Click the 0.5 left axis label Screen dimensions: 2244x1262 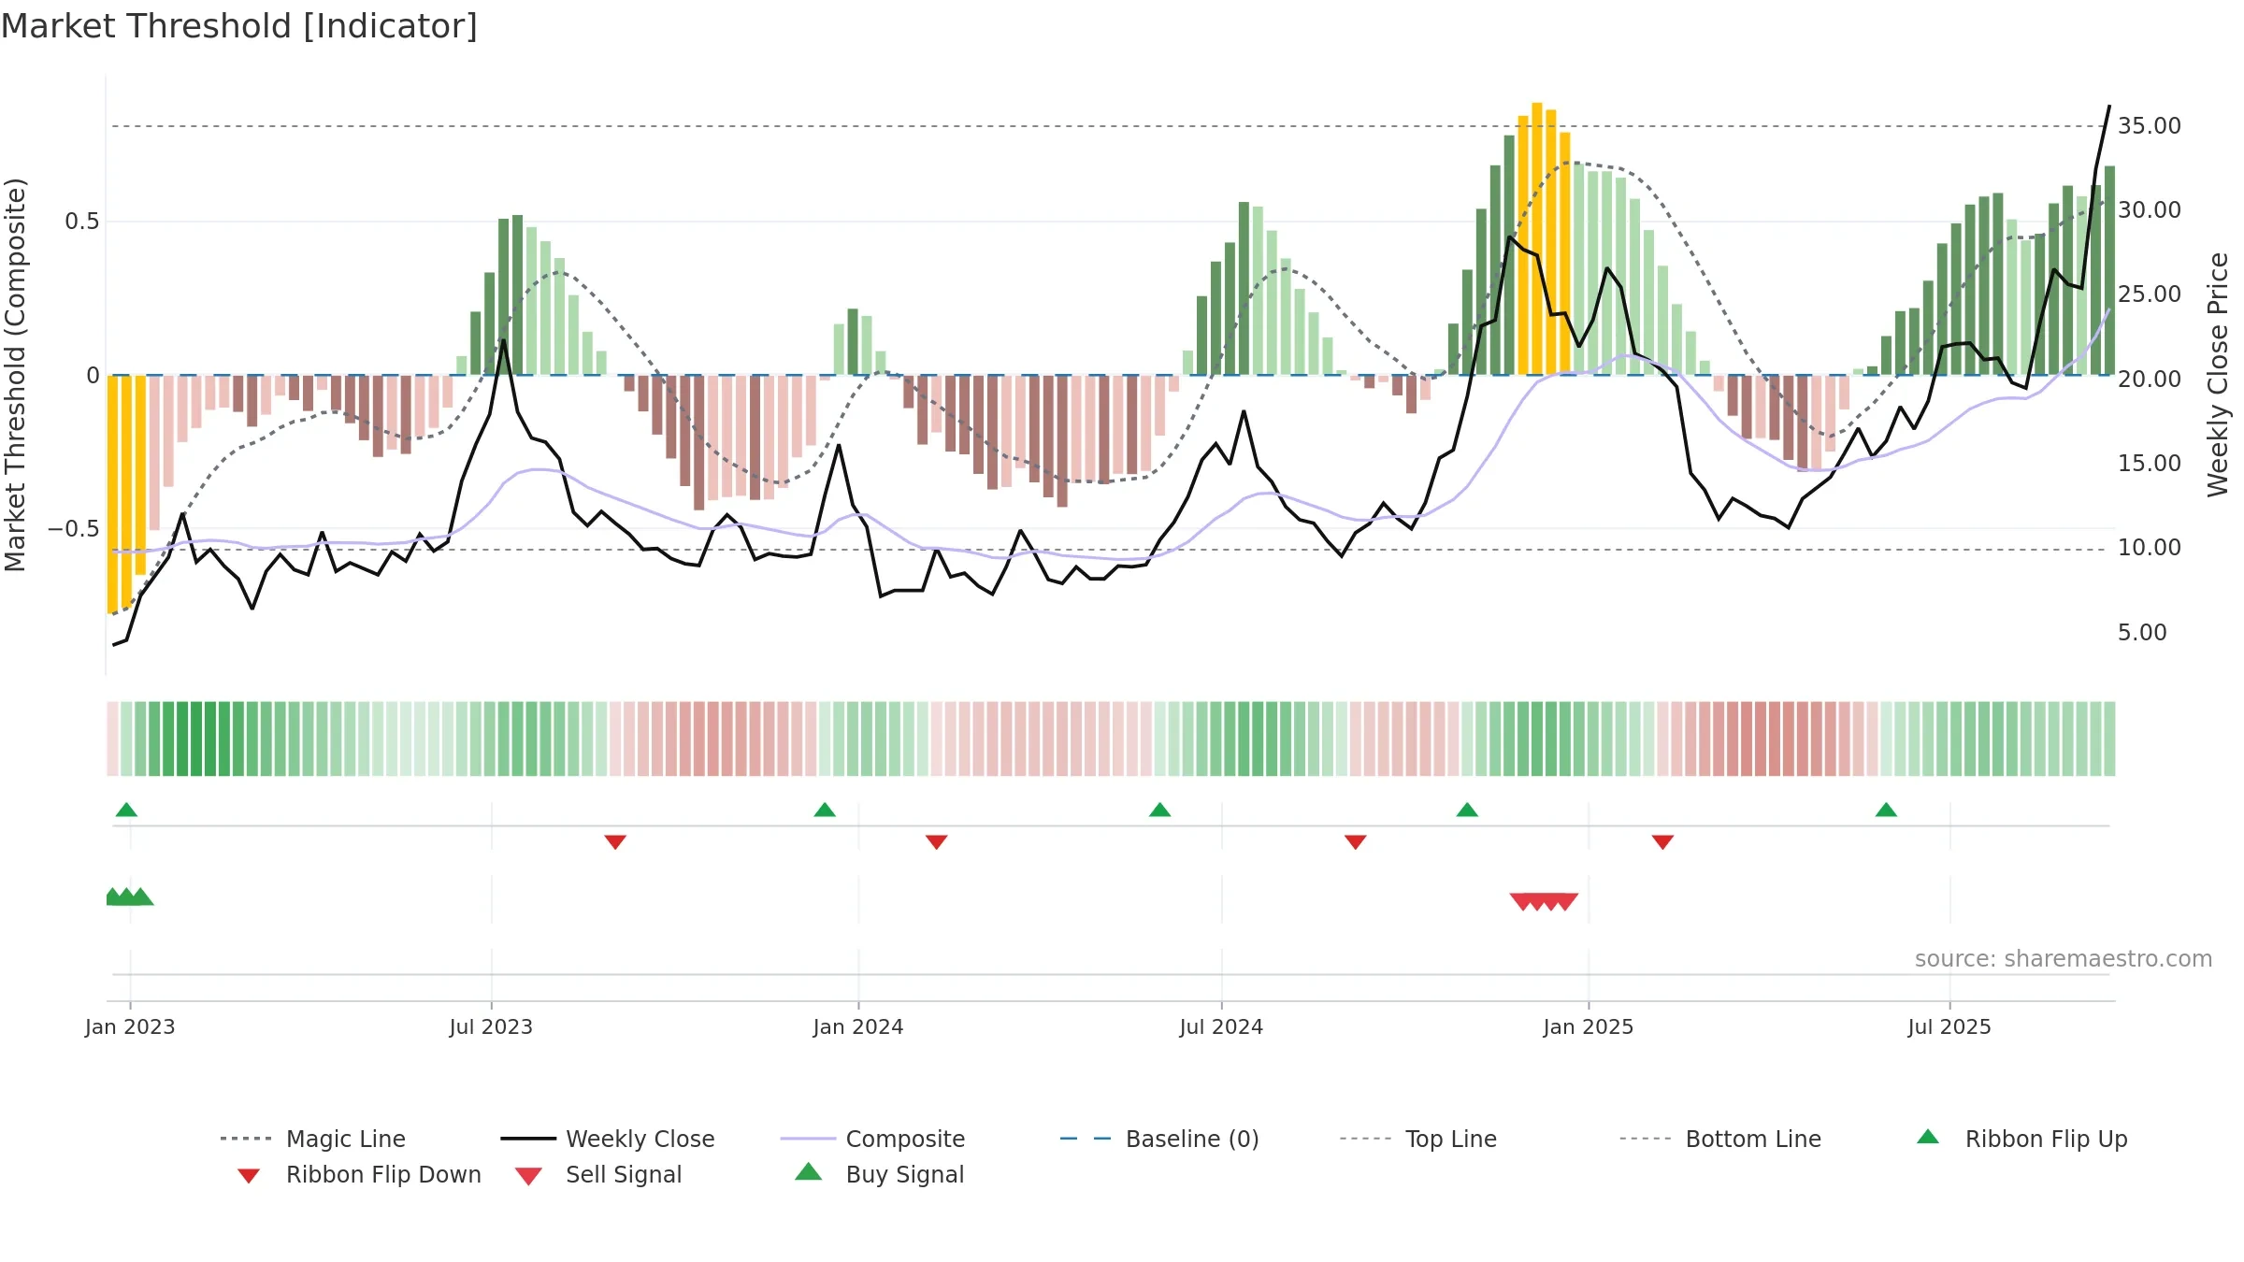pos(82,222)
